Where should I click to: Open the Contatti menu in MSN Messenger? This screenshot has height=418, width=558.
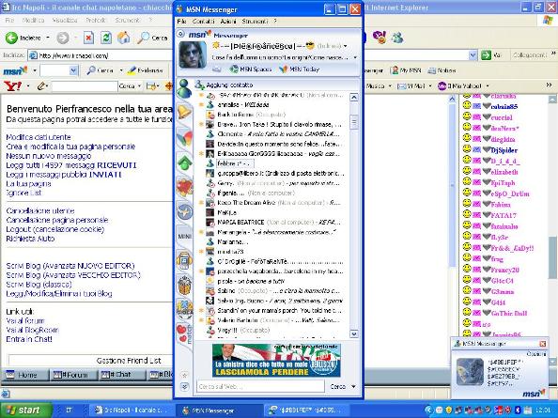tap(203, 22)
